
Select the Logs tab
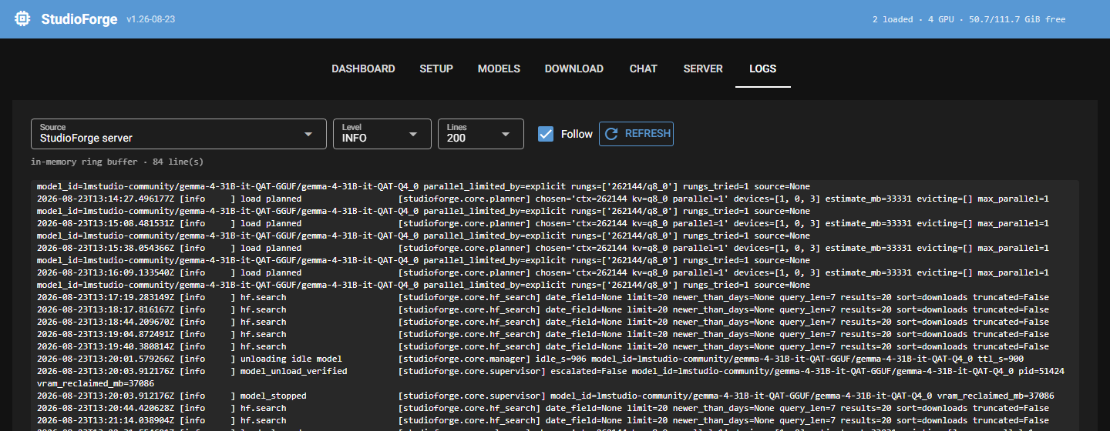click(763, 68)
